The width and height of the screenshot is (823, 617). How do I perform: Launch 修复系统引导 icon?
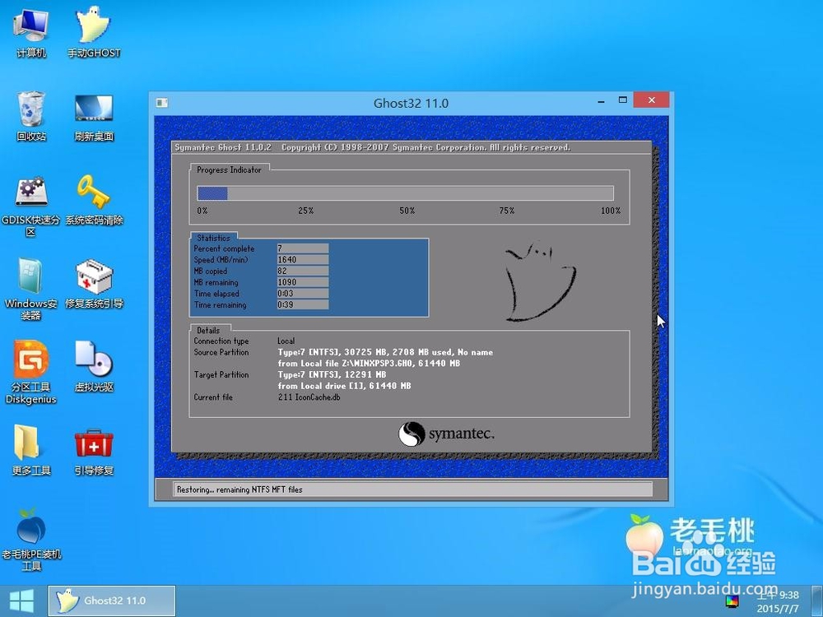pos(94,284)
